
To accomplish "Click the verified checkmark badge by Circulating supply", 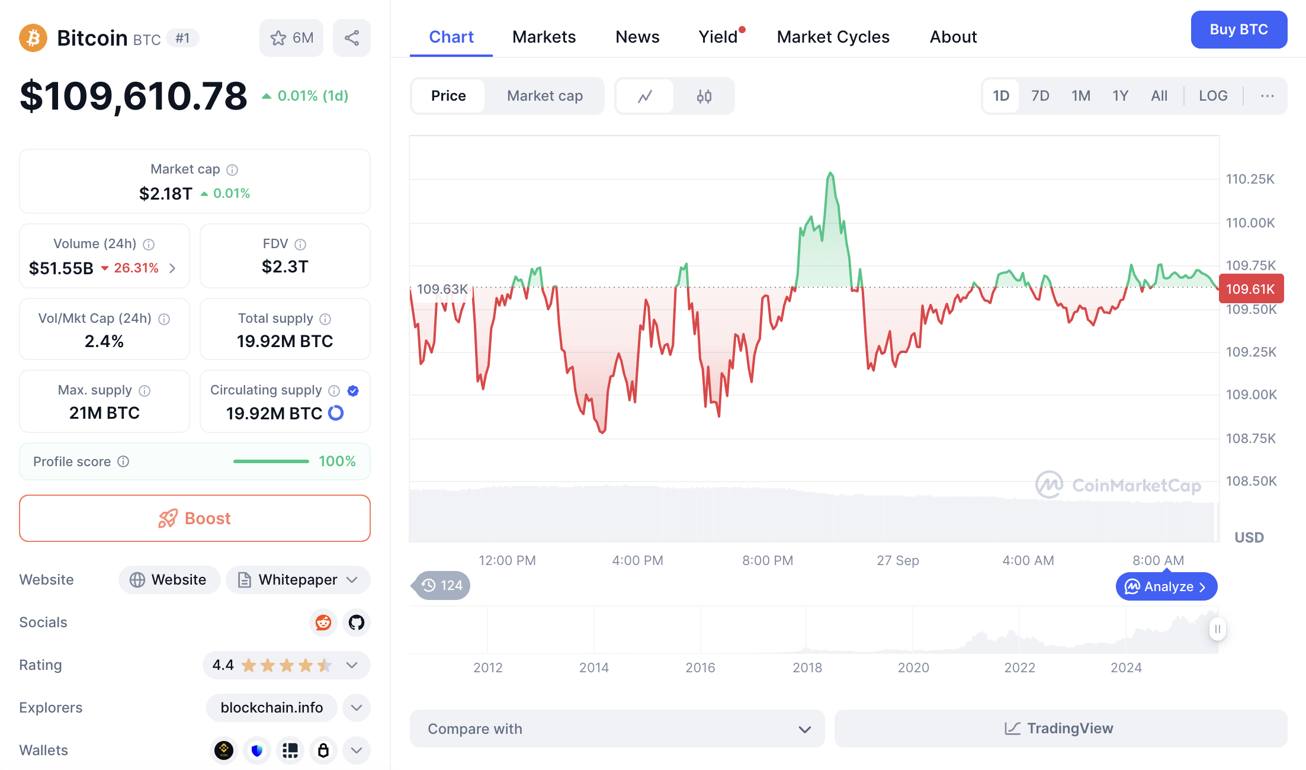I will (x=353, y=391).
